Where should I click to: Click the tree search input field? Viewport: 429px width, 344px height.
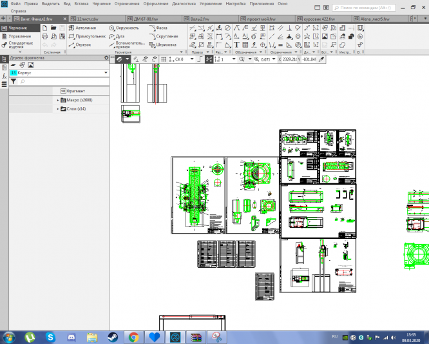[64, 81]
